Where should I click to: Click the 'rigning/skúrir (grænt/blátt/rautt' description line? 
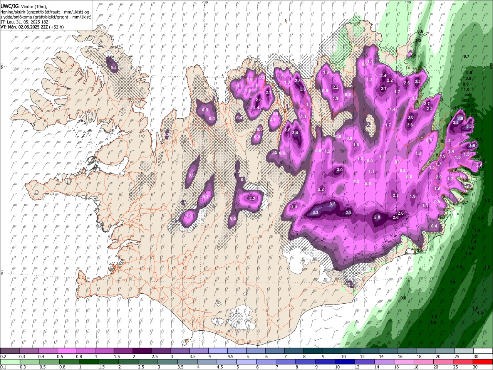(45, 12)
